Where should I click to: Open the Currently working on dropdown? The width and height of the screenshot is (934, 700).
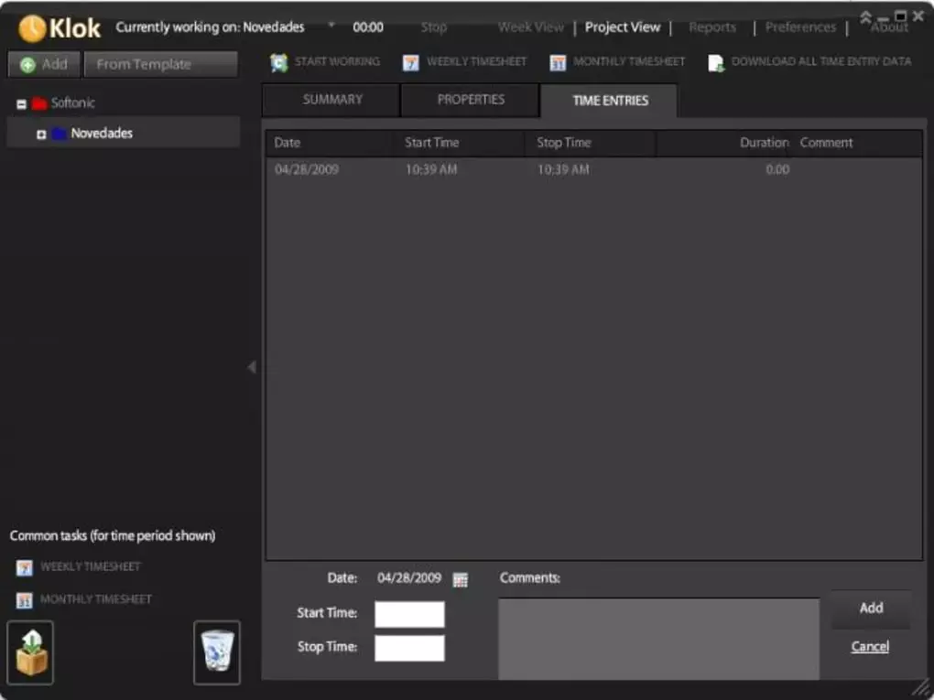click(x=330, y=27)
